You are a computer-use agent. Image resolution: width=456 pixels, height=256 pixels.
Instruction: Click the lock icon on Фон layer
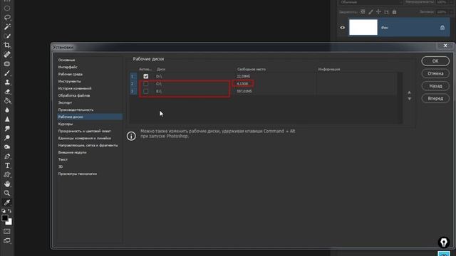(x=442, y=28)
